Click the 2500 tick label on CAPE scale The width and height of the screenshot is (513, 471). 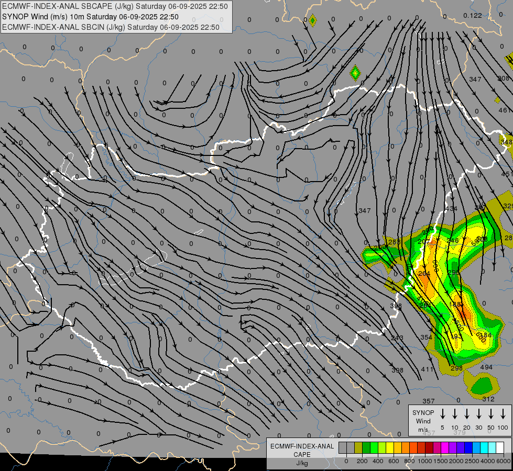[472, 461]
